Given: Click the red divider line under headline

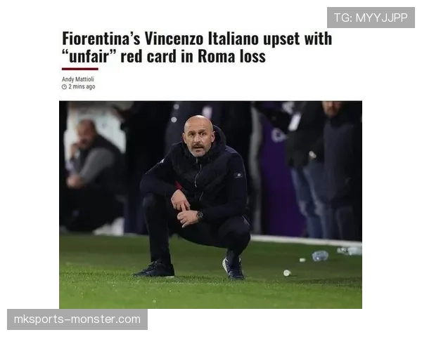Looking at the screenshot, I should pos(80,69).
